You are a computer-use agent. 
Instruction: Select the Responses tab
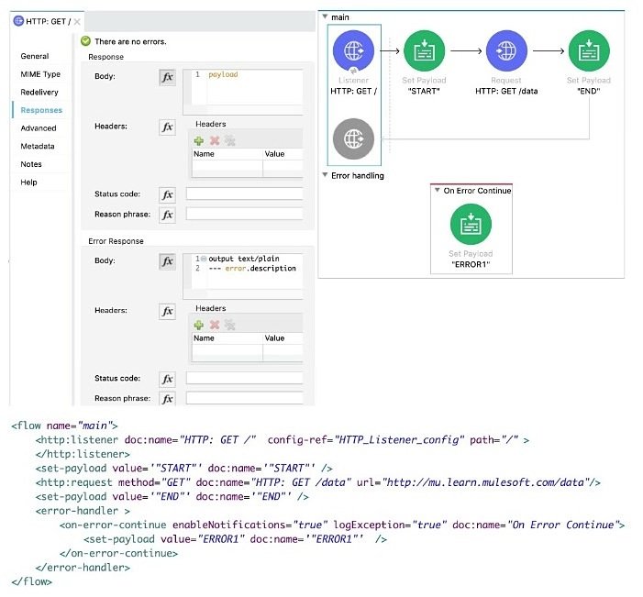click(x=41, y=110)
